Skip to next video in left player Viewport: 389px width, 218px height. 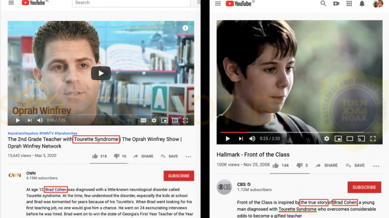pyautogui.click(x=29, y=121)
